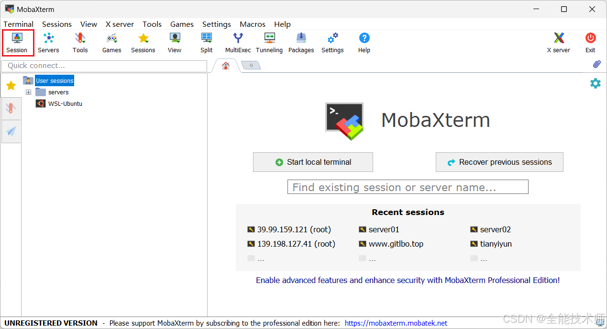The height and width of the screenshot is (329, 607).
Task: Select the paper plane Macros sidebar tab
Action: pos(11,131)
